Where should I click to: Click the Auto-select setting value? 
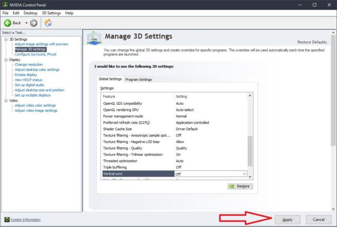pos(184,110)
